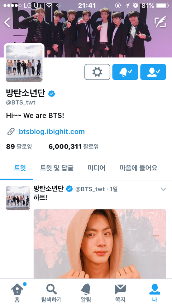
Task: Open the gear settings button
Action: [97, 72]
